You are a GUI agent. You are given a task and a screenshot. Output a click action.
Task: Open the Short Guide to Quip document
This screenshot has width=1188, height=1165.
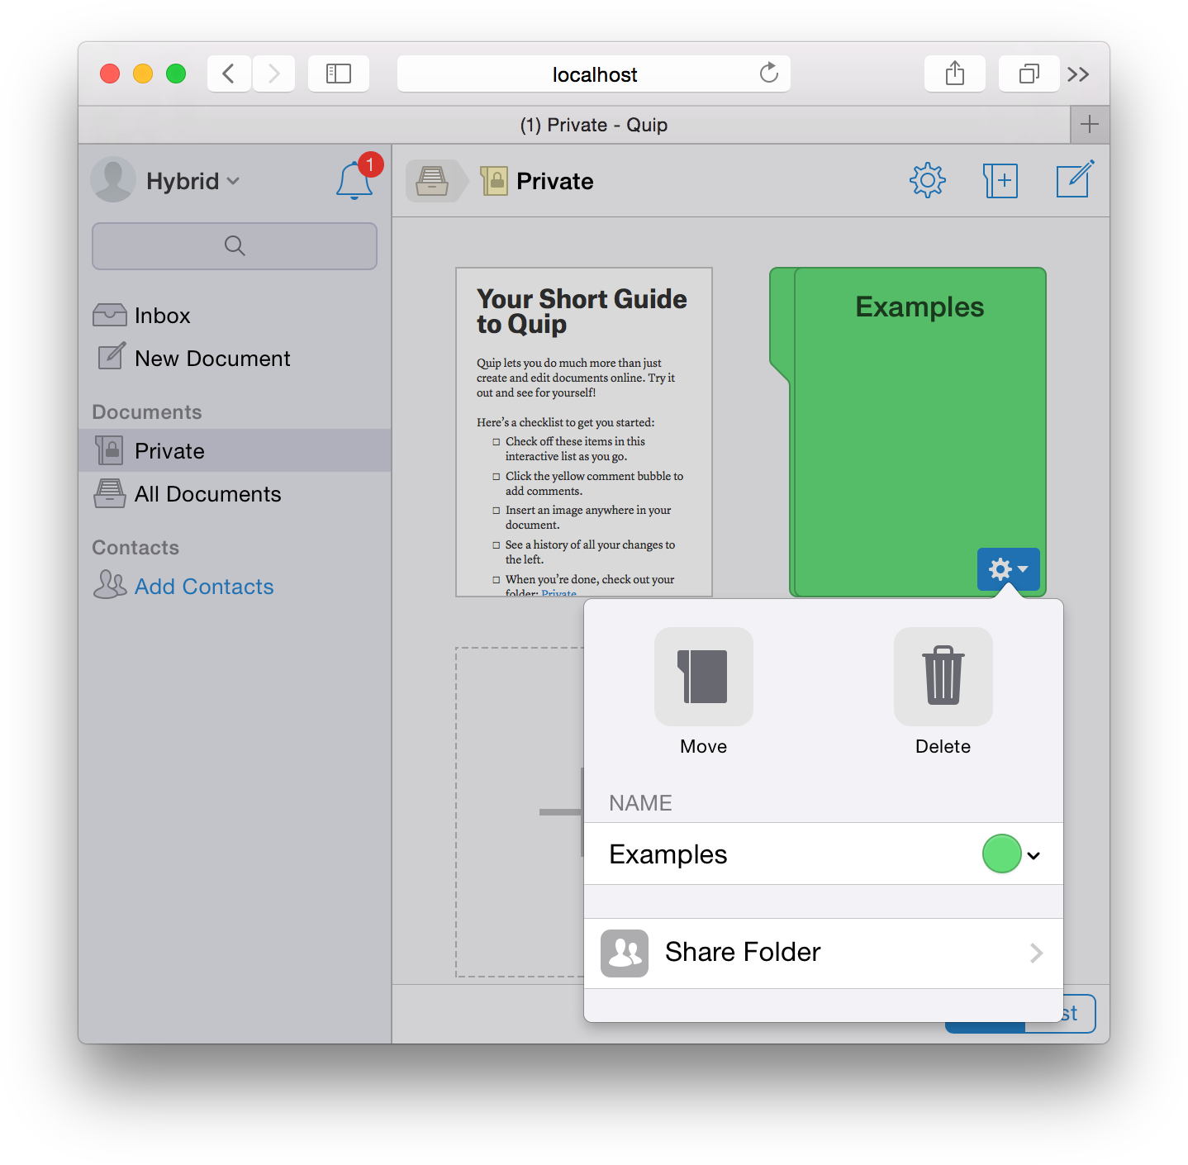point(583,431)
